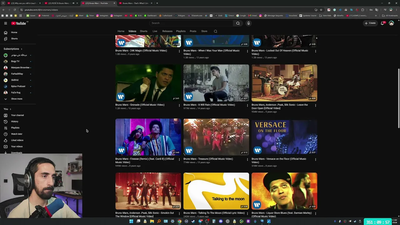
Task: Expand the You section chevron
Action: [10, 109]
